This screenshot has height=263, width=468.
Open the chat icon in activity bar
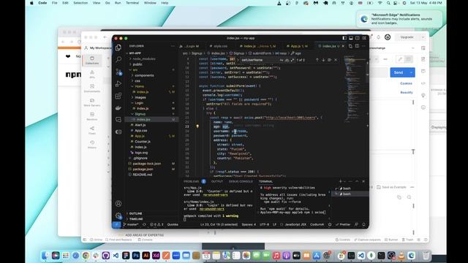click(x=118, y=120)
